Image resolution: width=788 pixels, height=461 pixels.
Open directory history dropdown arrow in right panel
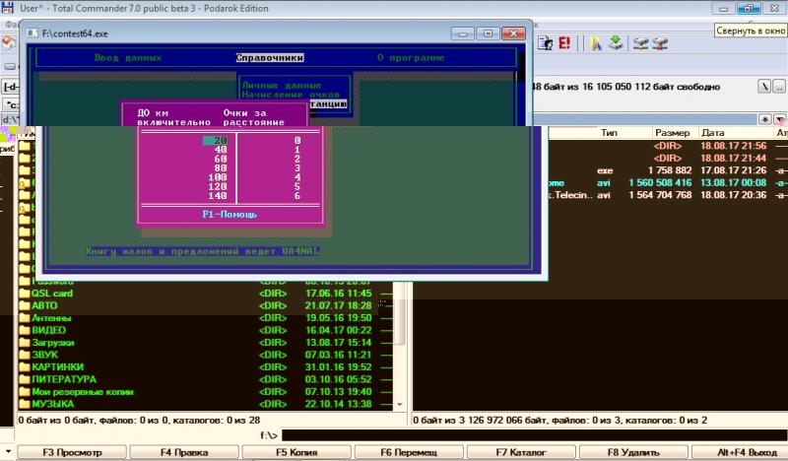click(779, 118)
